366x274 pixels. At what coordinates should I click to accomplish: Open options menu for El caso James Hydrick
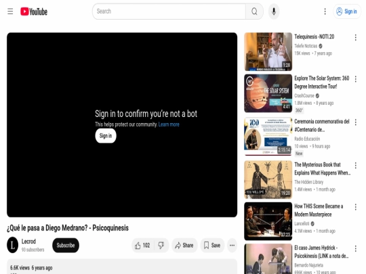pos(356,249)
